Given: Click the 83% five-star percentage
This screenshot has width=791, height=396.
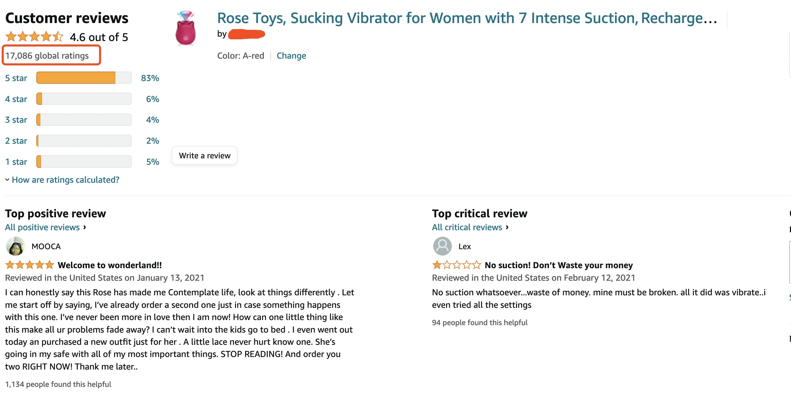Looking at the screenshot, I should pyautogui.click(x=150, y=78).
